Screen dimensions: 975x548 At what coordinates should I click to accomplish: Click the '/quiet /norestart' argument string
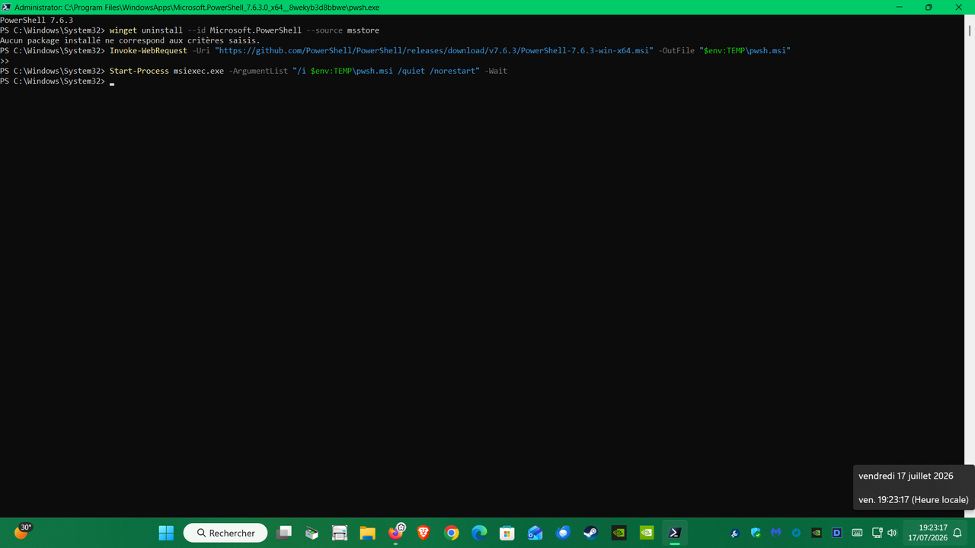[x=436, y=71]
